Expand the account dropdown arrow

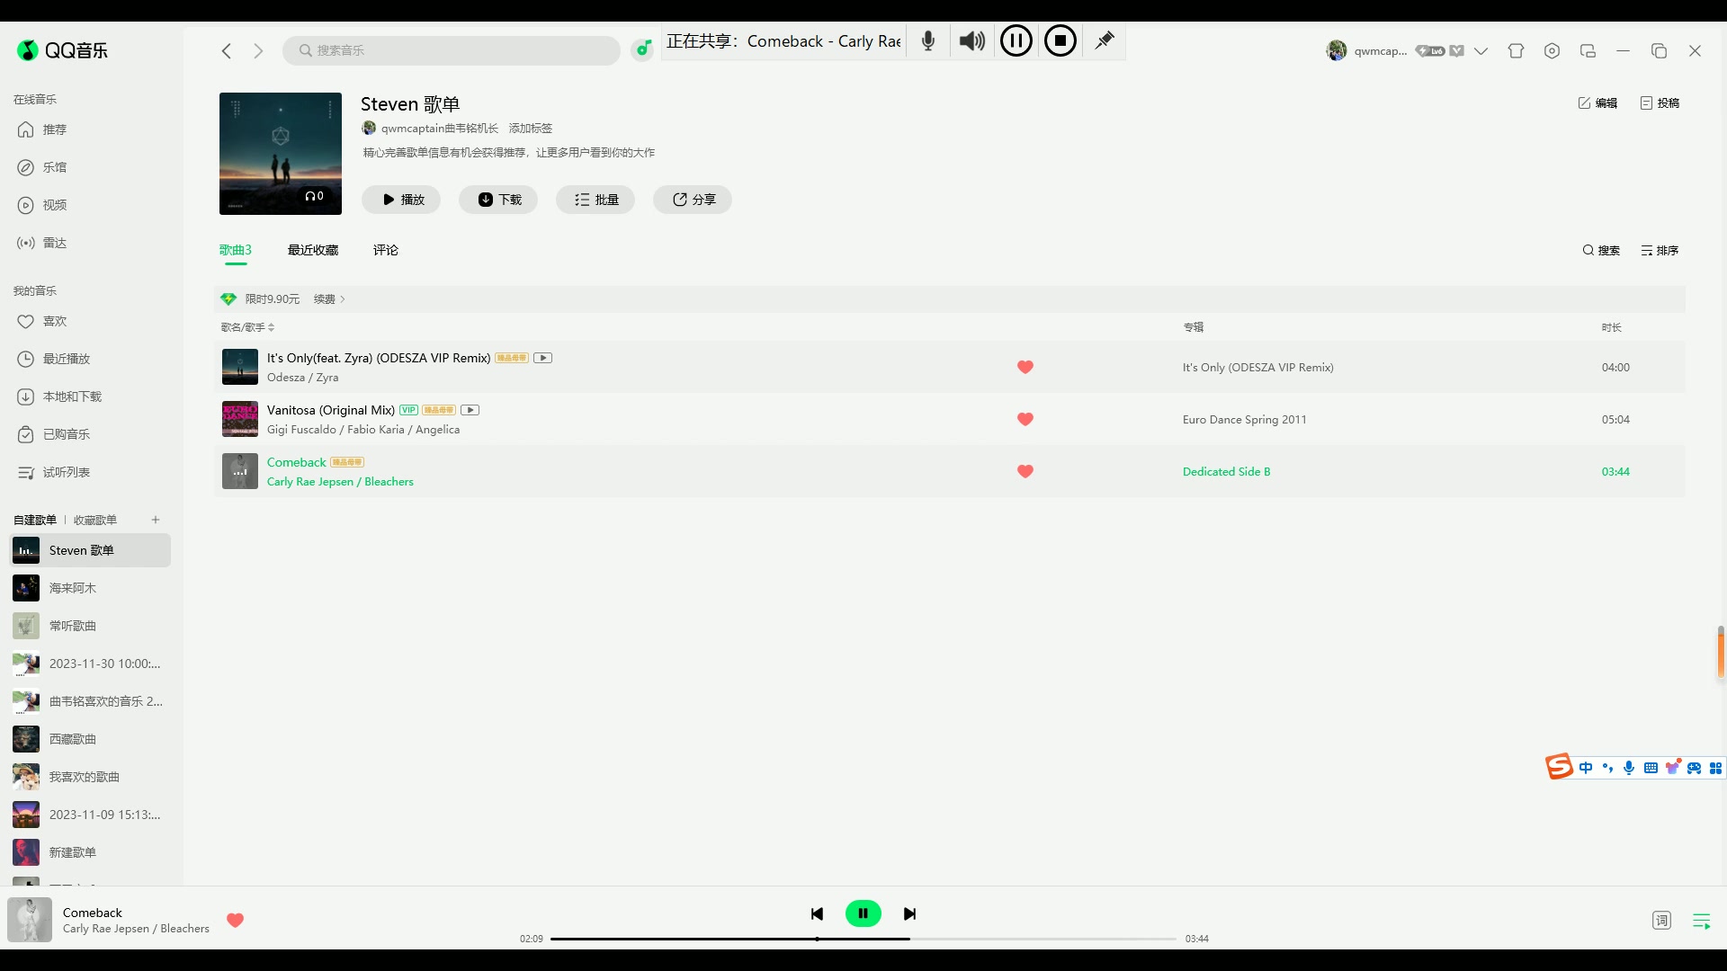tap(1481, 51)
